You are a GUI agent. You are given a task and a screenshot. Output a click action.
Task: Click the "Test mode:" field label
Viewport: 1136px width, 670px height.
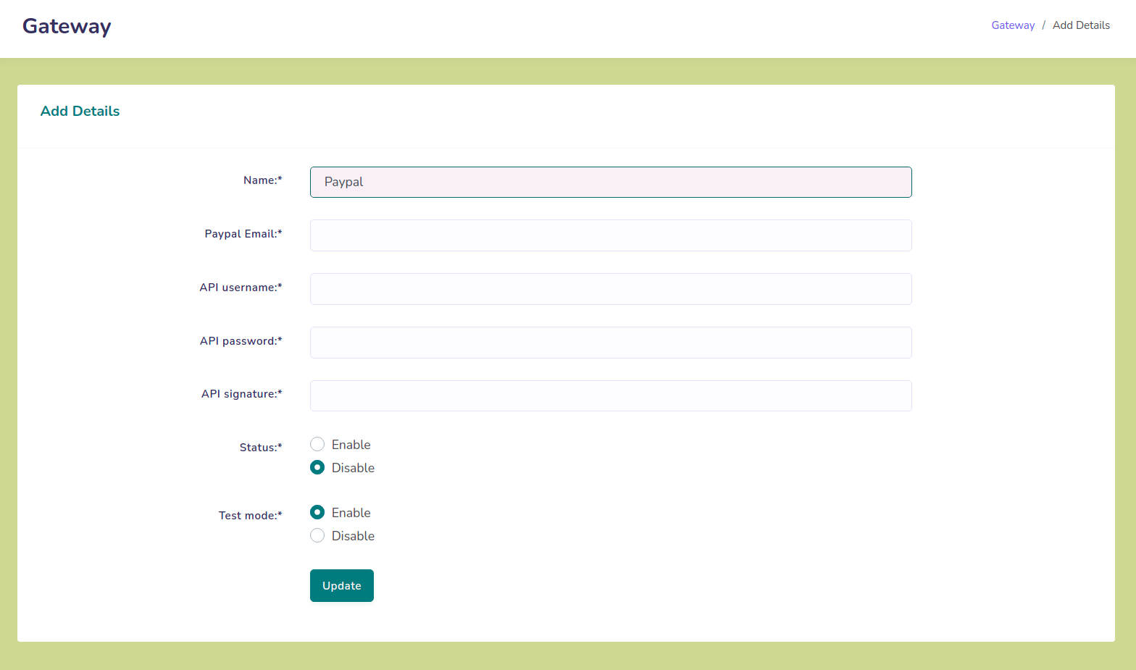[x=250, y=516]
